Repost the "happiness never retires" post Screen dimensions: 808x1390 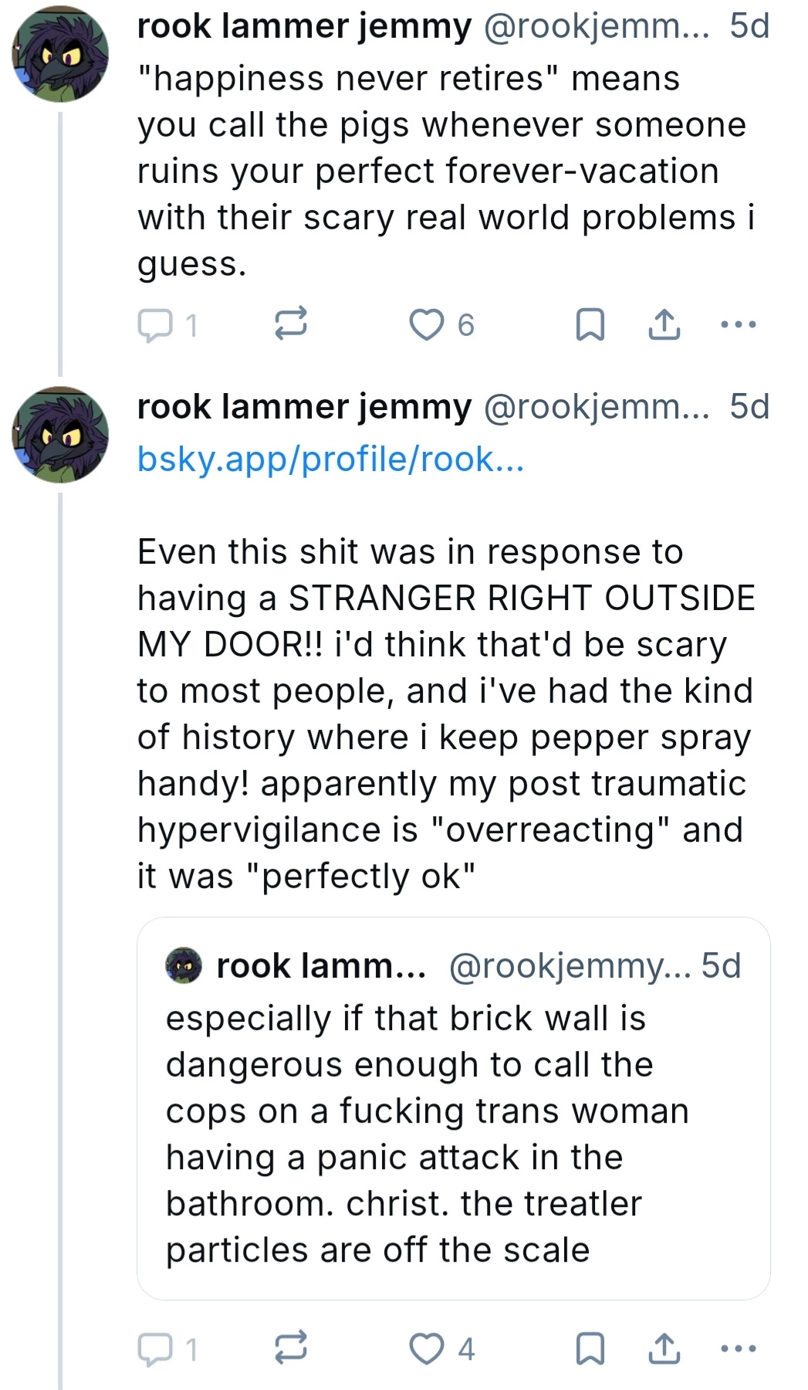292,324
